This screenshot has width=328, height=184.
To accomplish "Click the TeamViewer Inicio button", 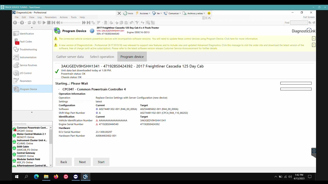I will [128, 13].
